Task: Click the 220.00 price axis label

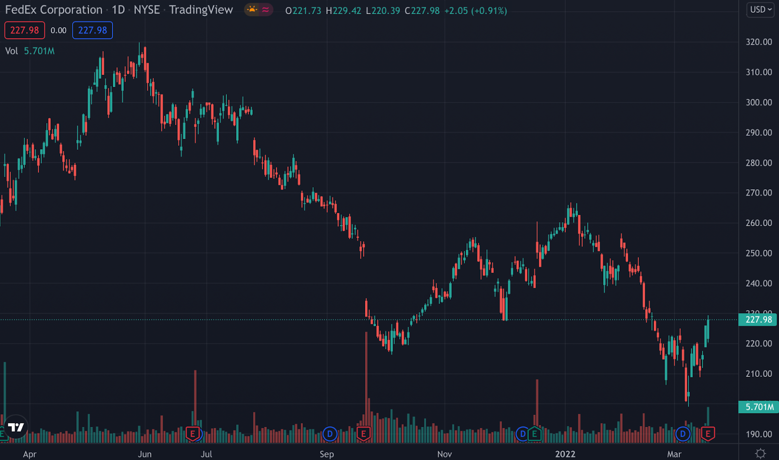Action: pos(759,343)
